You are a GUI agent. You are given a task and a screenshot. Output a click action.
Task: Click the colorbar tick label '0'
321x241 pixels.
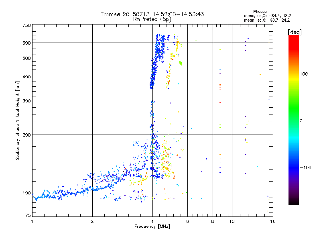301,120
